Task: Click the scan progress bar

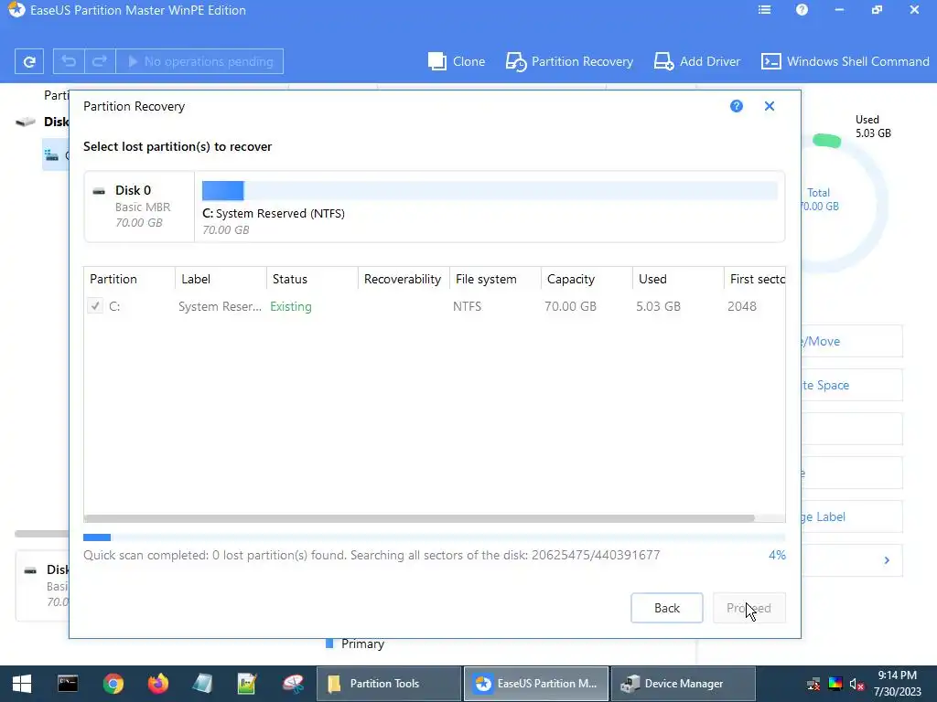Action: [434, 537]
